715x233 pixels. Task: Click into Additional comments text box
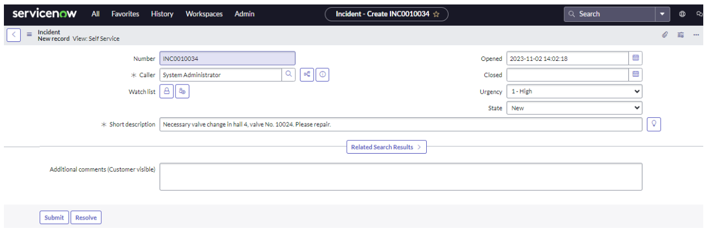[401, 177]
